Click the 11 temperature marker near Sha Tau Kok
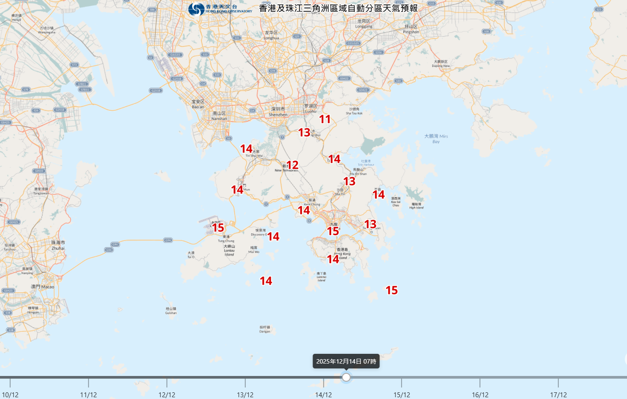 [325, 119]
